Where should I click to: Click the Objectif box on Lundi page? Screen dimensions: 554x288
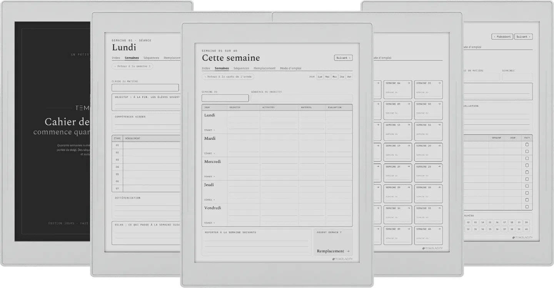(x=147, y=102)
